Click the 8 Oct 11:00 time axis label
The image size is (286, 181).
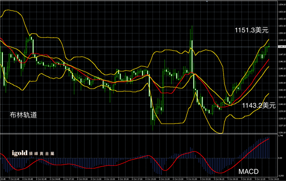[96, 179]
